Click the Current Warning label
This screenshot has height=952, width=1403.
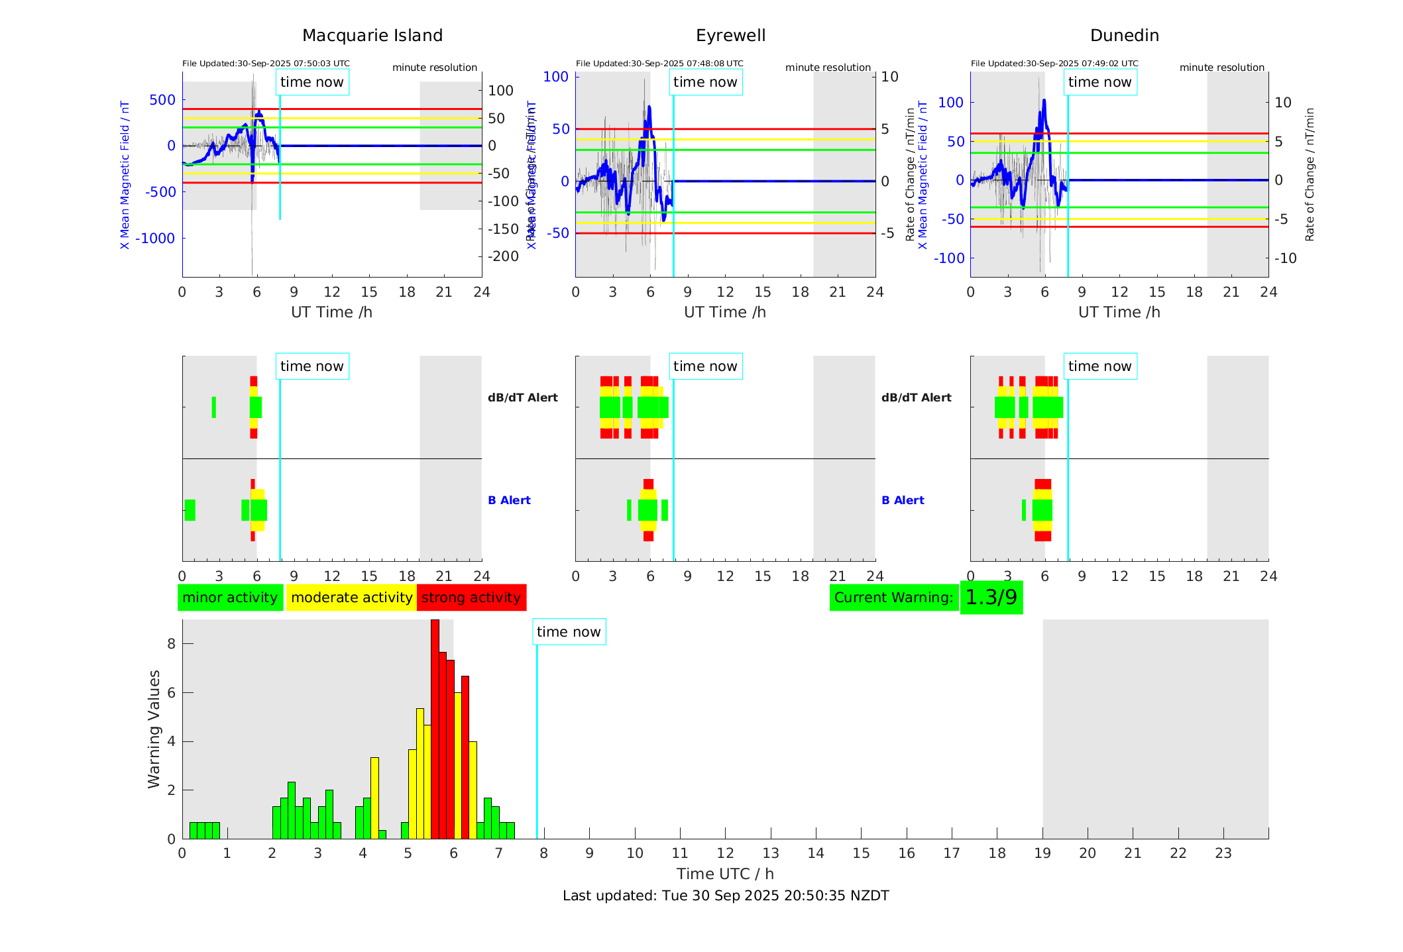click(893, 598)
